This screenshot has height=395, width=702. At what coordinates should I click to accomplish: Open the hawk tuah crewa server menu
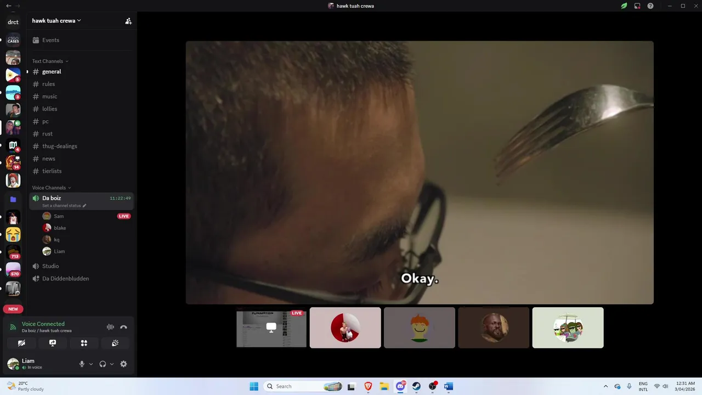[x=56, y=21]
